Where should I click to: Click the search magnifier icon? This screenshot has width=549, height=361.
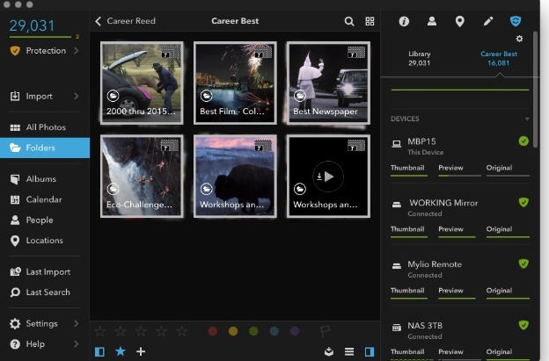point(349,21)
